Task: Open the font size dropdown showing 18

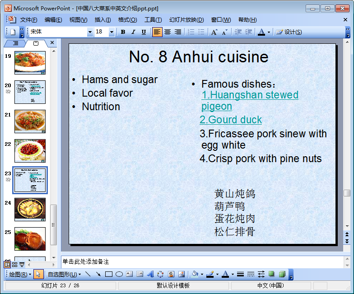Action: [112, 32]
